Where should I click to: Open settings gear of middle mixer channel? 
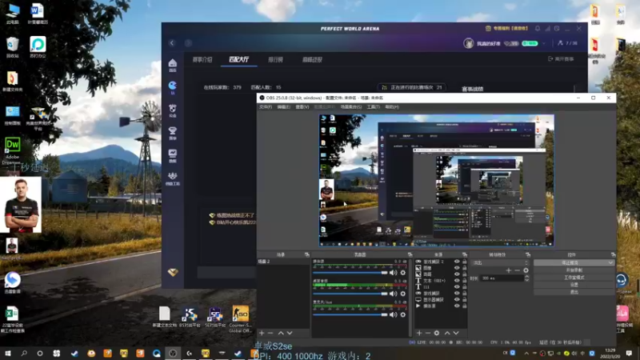point(403,294)
